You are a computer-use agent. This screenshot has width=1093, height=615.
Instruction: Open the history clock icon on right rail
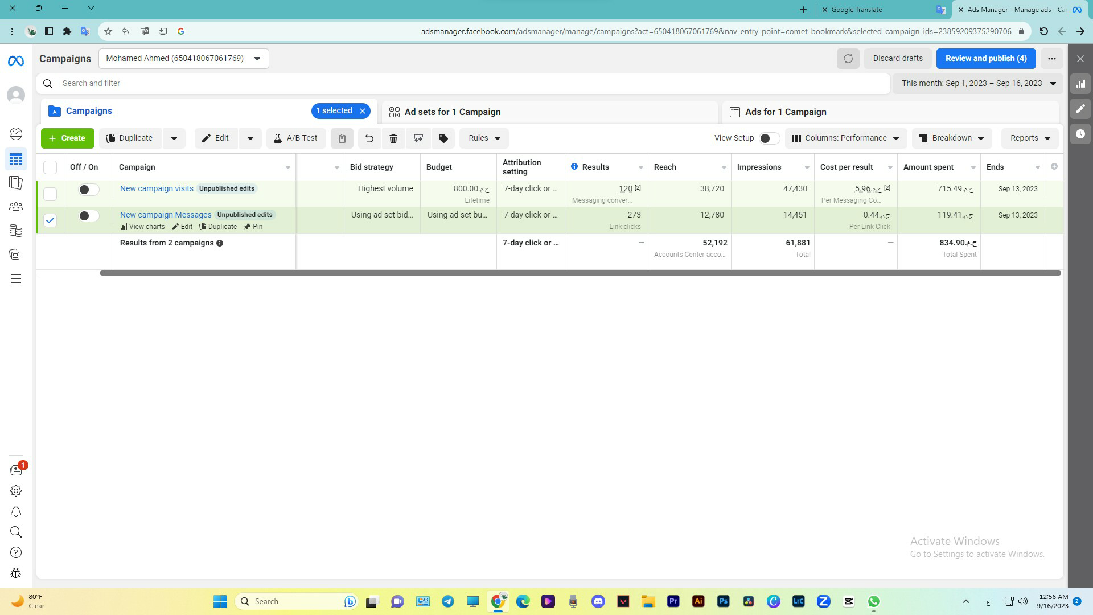(x=1080, y=134)
